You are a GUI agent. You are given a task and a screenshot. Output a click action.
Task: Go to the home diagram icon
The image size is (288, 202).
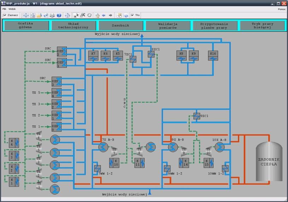(97, 15)
